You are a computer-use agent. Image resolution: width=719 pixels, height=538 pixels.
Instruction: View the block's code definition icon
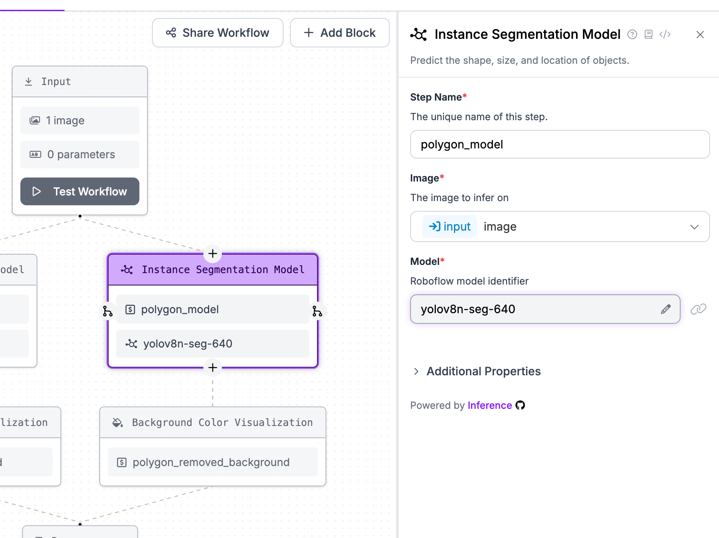[665, 34]
